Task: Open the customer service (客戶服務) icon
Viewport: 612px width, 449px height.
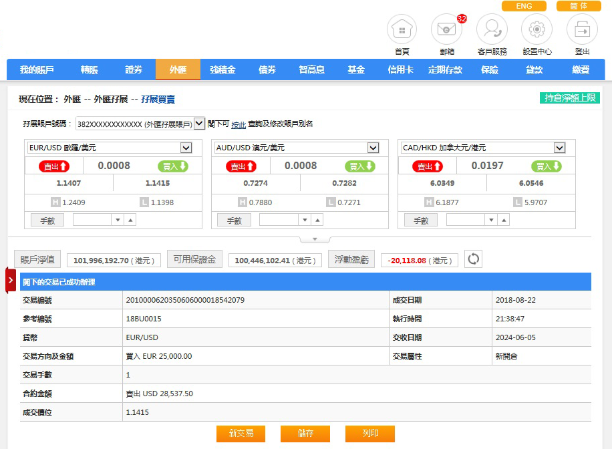Action: (x=492, y=30)
